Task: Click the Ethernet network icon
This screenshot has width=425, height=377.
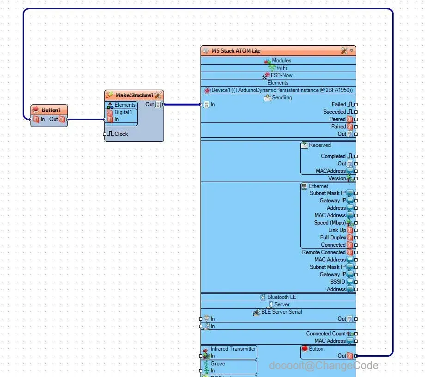Action: pos(304,186)
